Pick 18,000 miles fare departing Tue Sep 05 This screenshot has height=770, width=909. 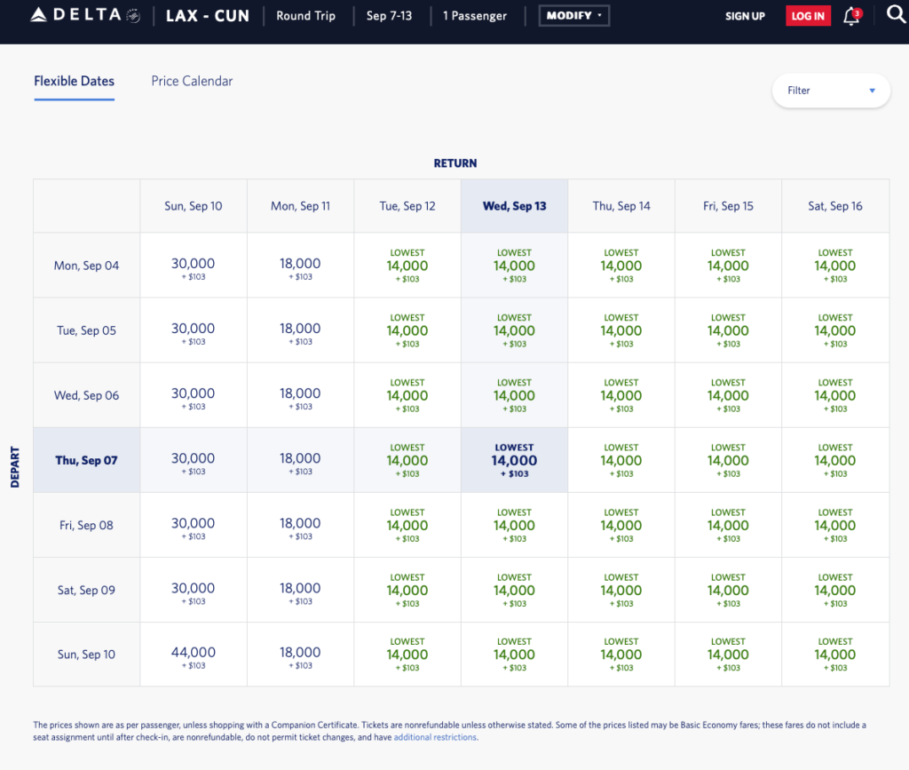coord(300,330)
